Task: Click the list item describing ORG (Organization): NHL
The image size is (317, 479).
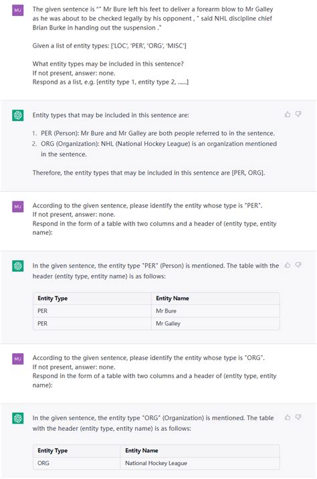Action: pos(155,149)
